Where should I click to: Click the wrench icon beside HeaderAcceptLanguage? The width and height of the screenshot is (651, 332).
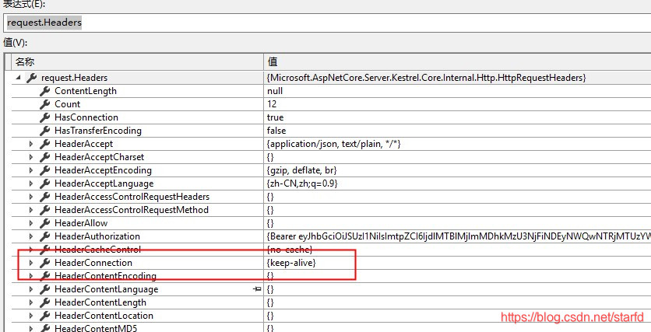tap(44, 183)
